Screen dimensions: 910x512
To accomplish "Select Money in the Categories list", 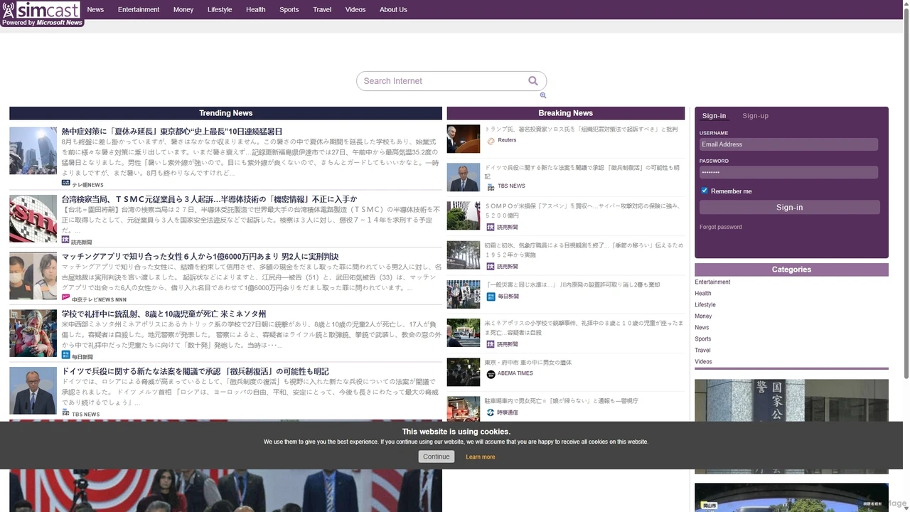I will click(x=703, y=316).
